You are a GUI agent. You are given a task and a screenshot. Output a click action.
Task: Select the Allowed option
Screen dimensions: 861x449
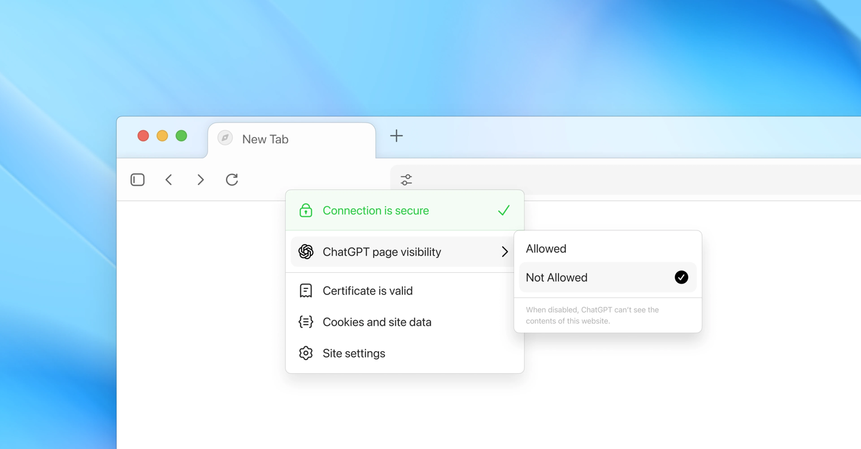(545, 248)
